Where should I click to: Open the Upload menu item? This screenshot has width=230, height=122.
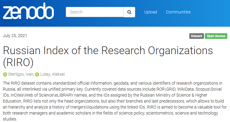(x=150, y=12)
